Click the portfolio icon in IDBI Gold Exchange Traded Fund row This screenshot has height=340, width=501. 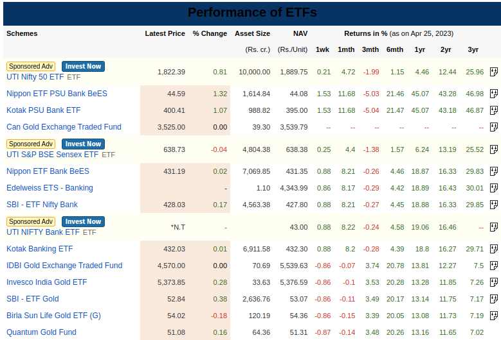tap(494, 266)
